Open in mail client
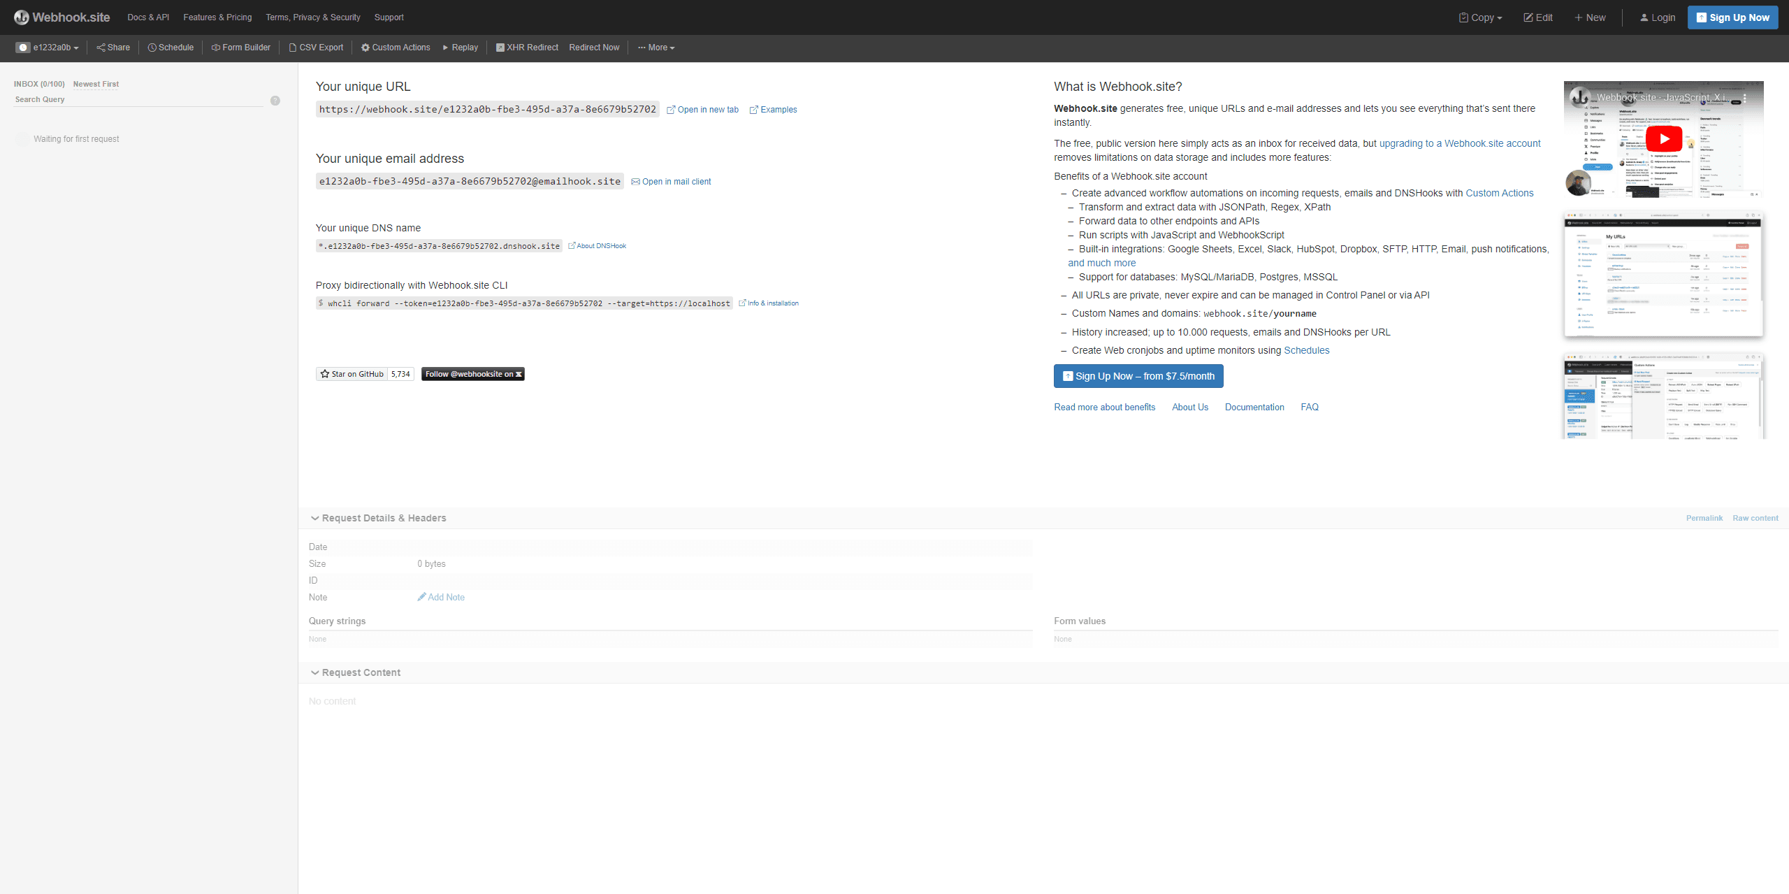Image resolution: width=1789 pixels, height=894 pixels. point(671,182)
